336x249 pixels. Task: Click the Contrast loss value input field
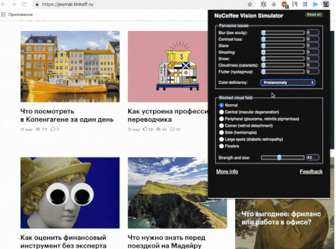point(312,39)
